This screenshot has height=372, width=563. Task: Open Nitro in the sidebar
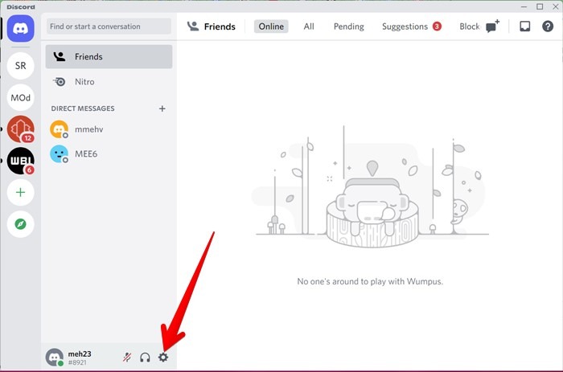click(109, 82)
